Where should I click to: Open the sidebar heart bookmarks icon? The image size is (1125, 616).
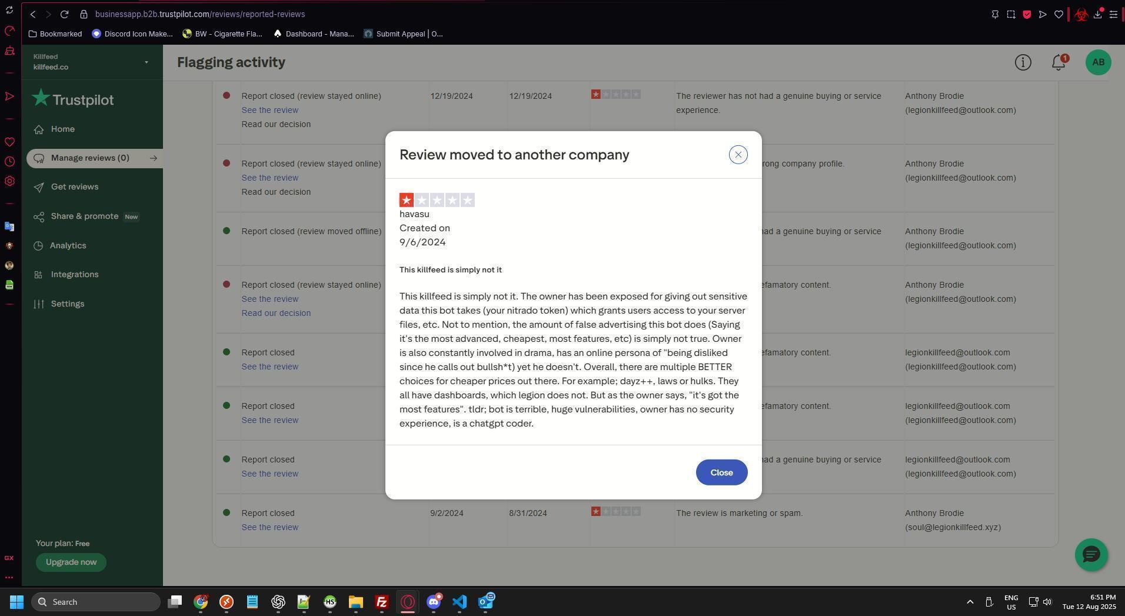coord(9,142)
